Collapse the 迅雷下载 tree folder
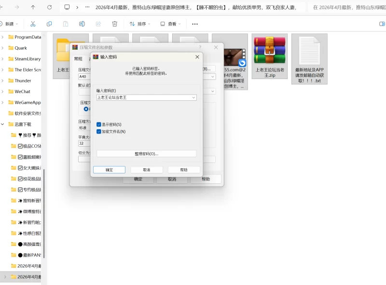The width and height of the screenshot is (386, 285). pyautogui.click(x=2, y=124)
